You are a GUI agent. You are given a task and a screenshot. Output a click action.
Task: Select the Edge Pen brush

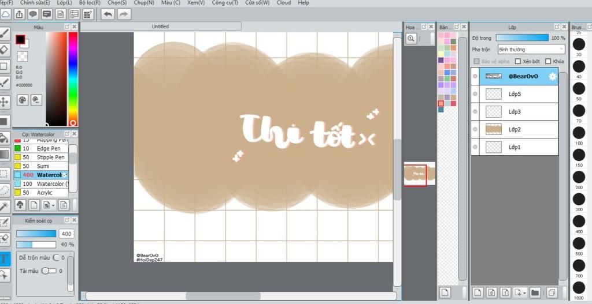pos(41,148)
